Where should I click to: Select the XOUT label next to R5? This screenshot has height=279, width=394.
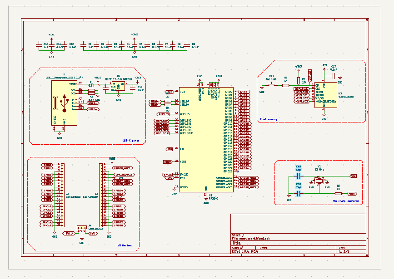pyautogui.click(x=352, y=194)
